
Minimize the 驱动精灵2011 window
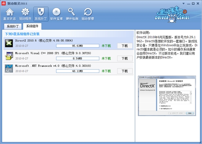189,4
